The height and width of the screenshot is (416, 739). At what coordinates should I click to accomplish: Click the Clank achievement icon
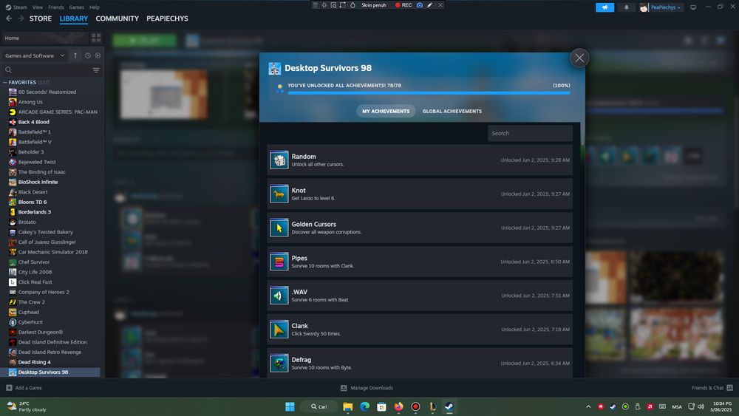click(x=279, y=330)
